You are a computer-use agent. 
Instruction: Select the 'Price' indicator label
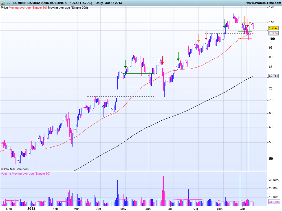click(4, 8)
